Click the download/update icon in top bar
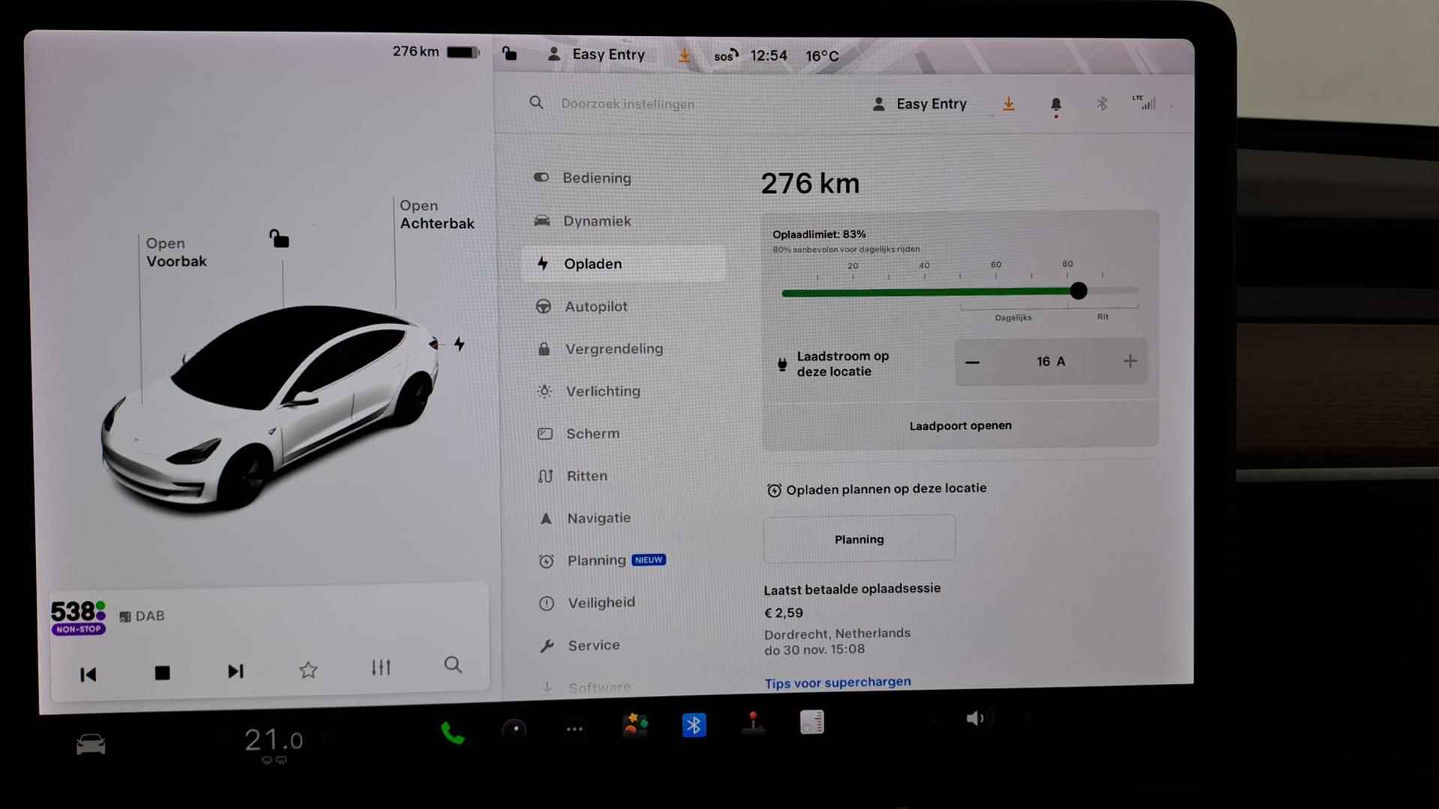 tap(689, 55)
